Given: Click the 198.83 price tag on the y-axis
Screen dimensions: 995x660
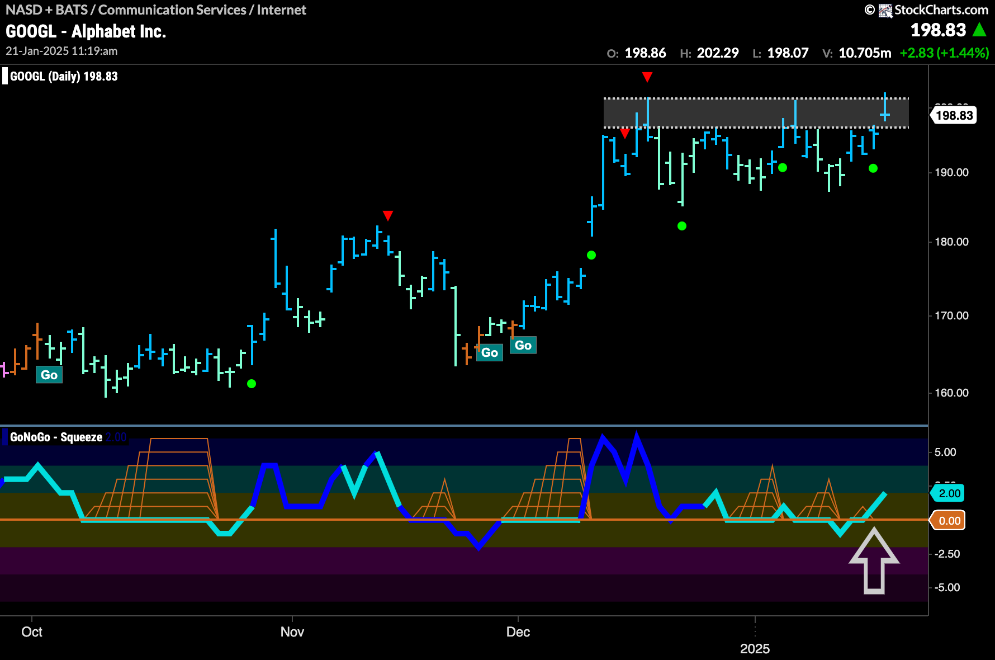Looking at the screenshot, I should 954,115.
